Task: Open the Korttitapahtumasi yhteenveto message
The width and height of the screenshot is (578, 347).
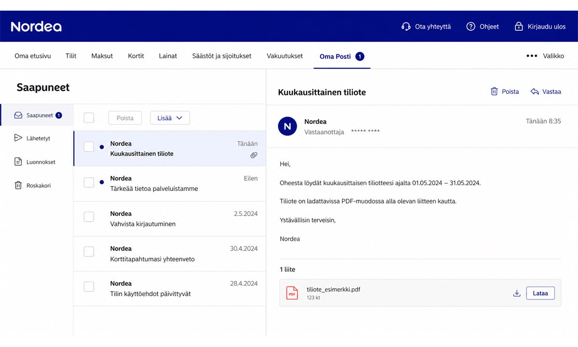Action: [170, 254]
